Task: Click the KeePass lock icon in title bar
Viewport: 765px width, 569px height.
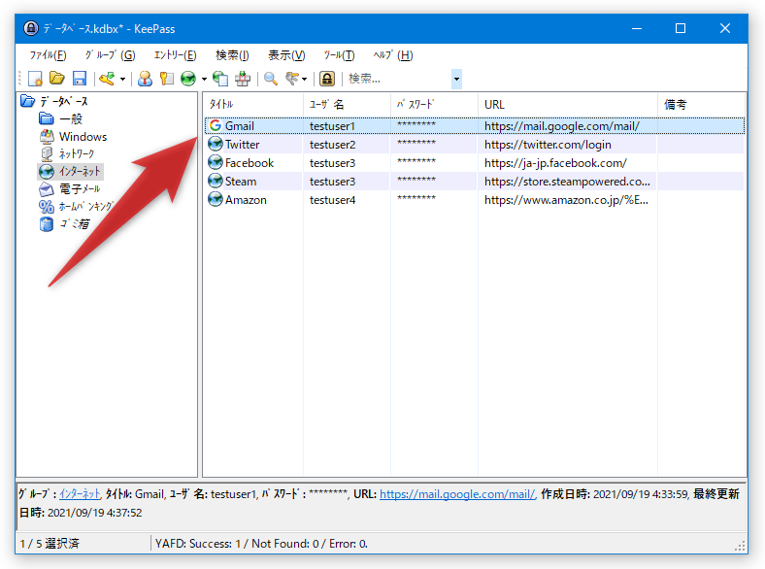Action: tap(31, 28)
